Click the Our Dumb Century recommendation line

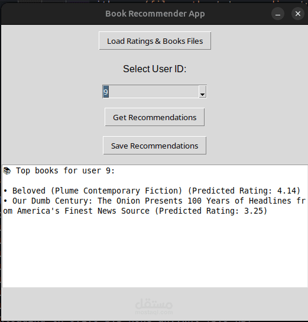(154, 206)
